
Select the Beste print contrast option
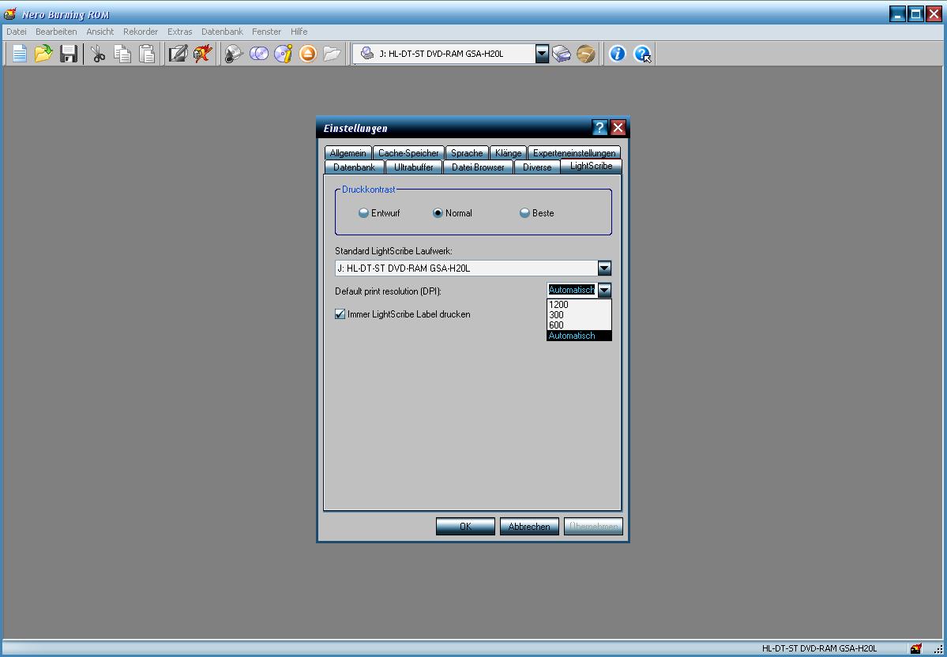[x=537, y=213]
